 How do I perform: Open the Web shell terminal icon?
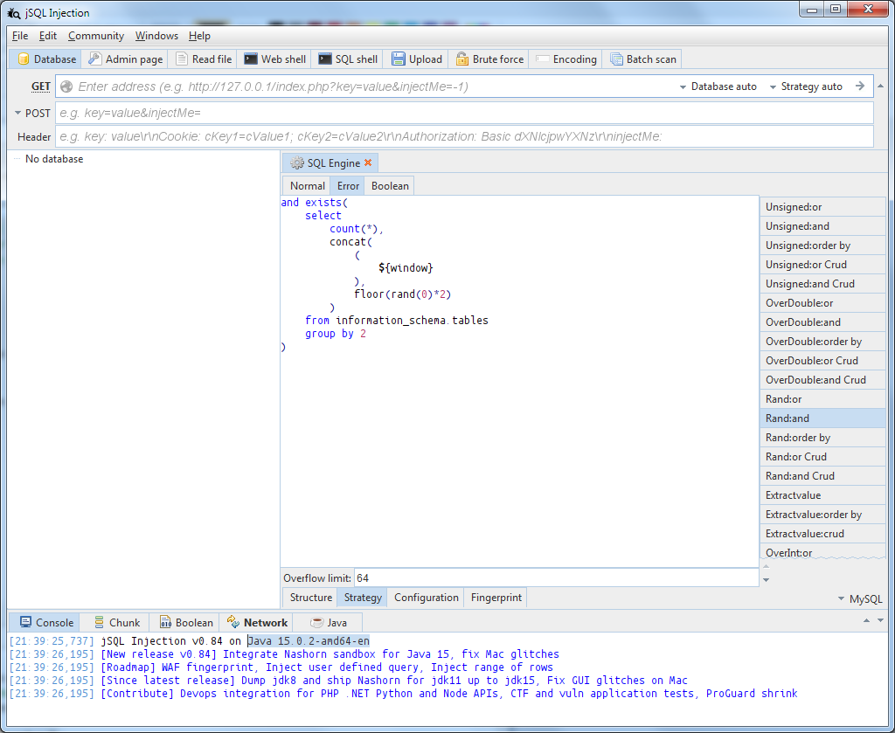coord(251,59)
